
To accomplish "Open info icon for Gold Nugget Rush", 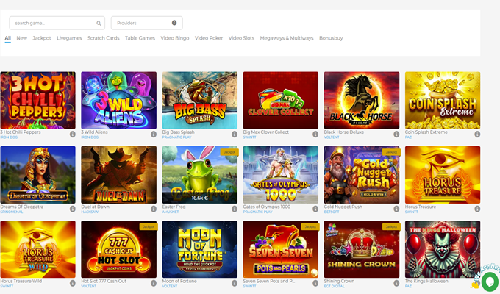I will [396, 209].
